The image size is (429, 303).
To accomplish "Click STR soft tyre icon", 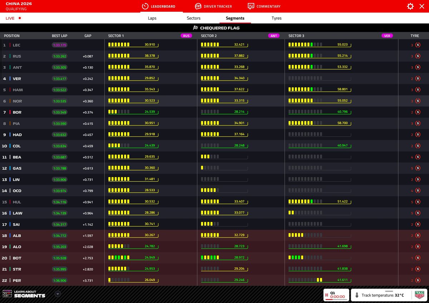I will coord(418,269).
